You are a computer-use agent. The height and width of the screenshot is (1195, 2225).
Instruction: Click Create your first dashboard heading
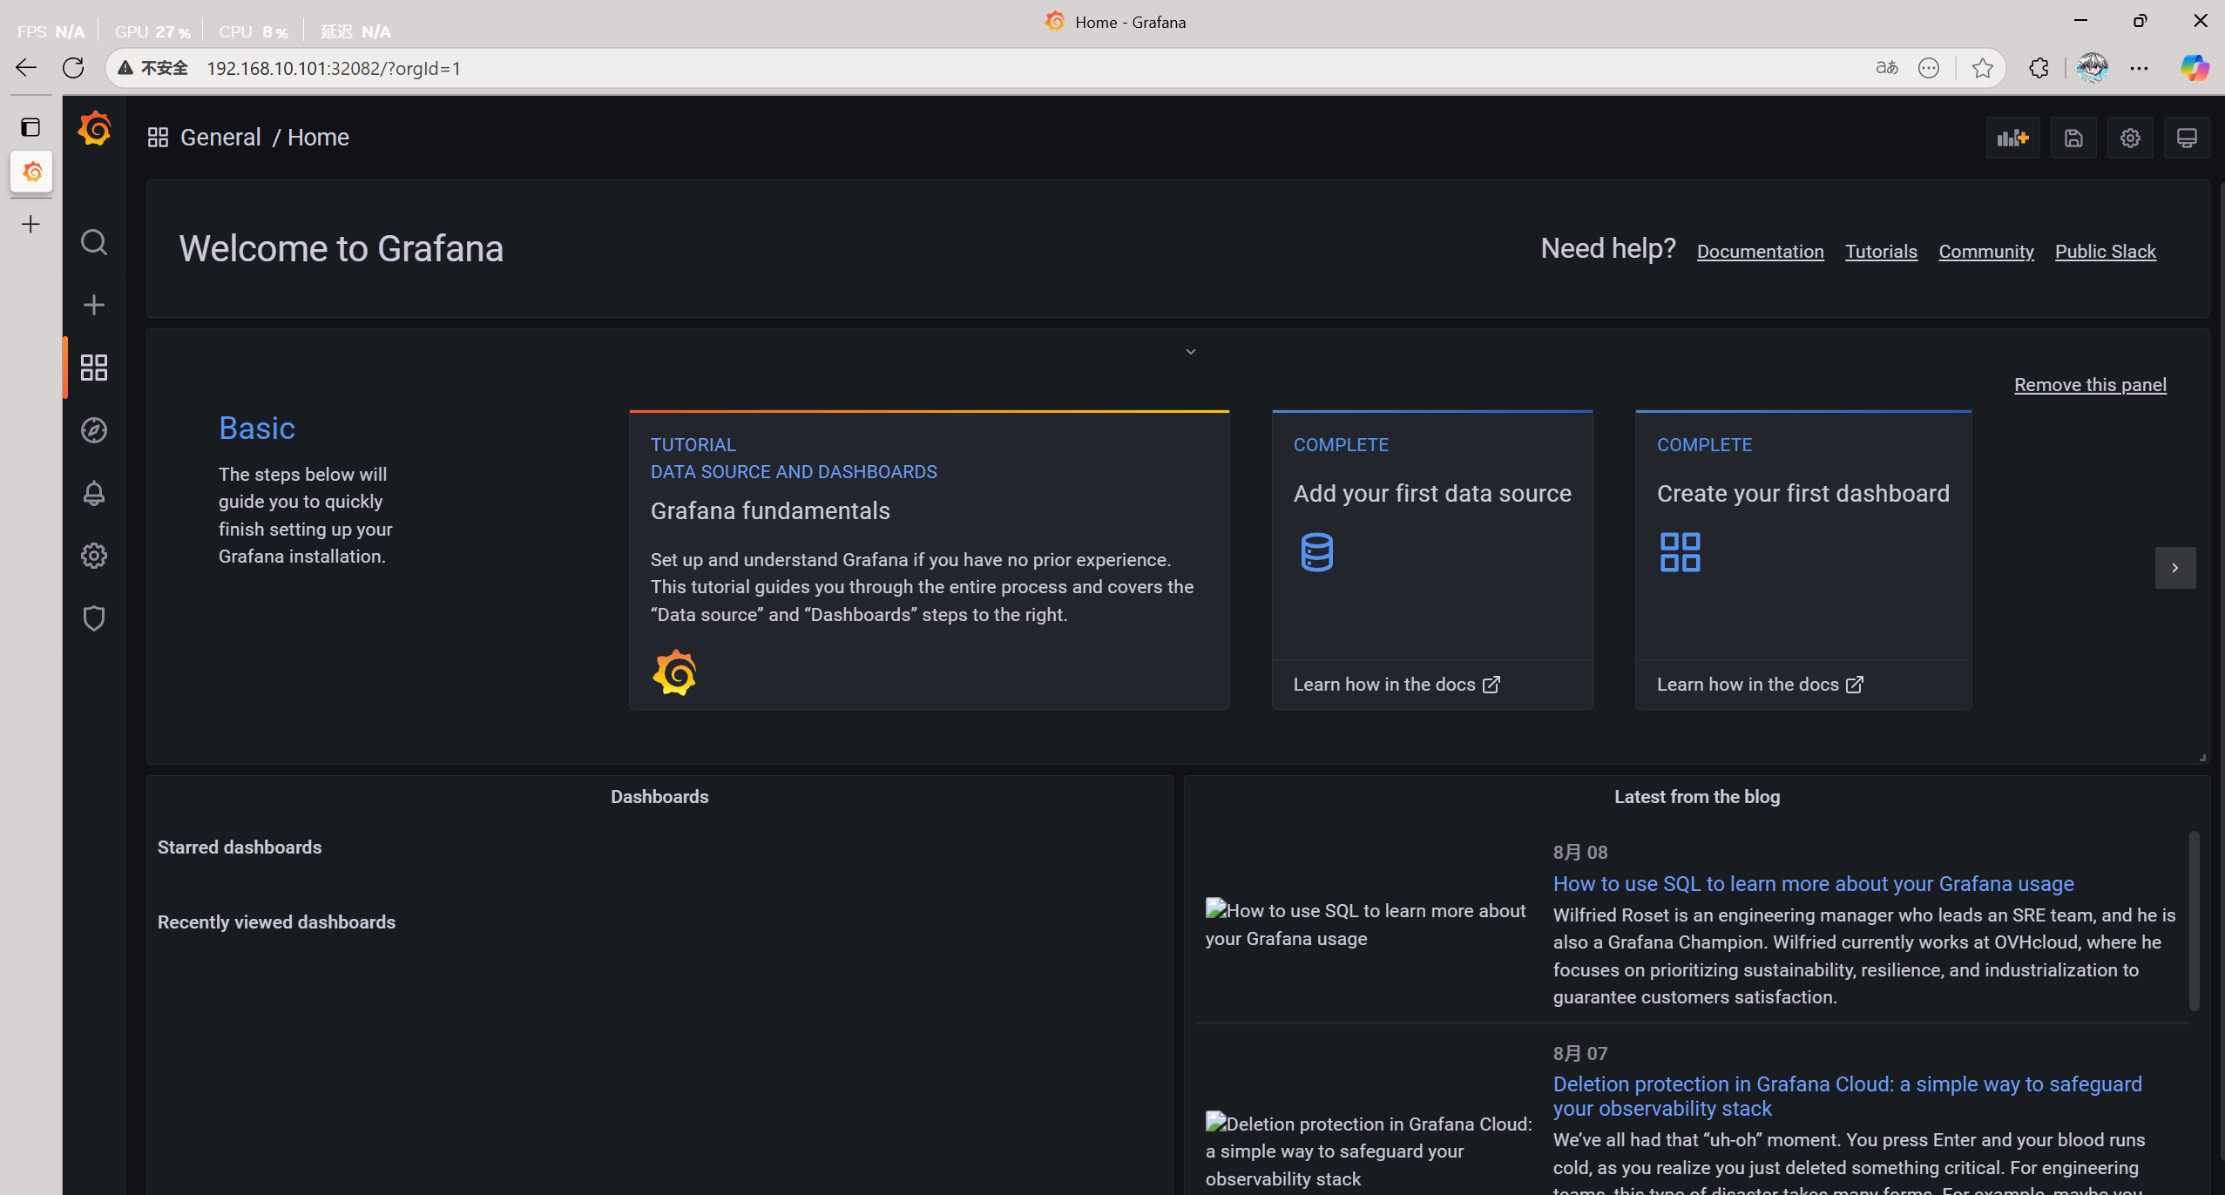click(1802, 493)
